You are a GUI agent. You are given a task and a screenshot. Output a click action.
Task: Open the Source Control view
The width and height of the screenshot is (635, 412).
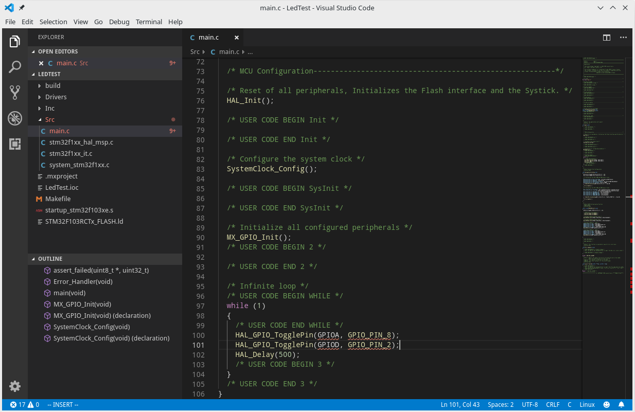15,93
